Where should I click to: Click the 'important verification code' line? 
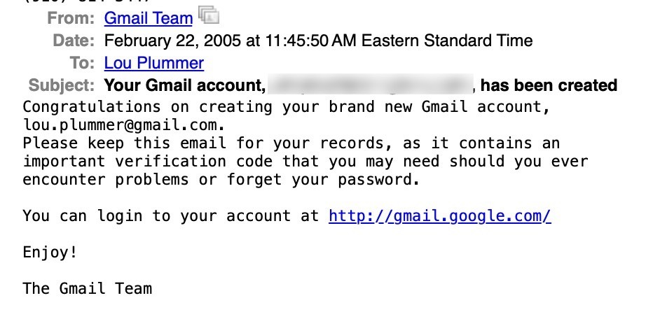(305, 162)
